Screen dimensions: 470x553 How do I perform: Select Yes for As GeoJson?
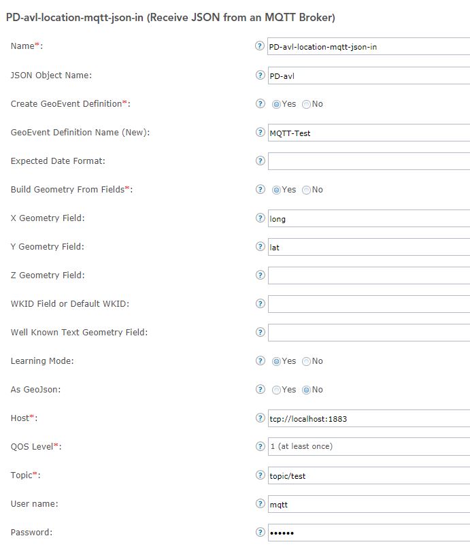[276, 390]
